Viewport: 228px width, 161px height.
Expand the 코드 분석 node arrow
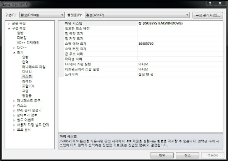click(14, 130)
